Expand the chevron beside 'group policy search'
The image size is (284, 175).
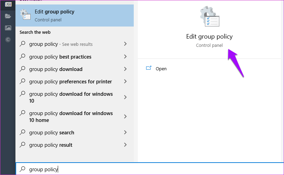125,132
